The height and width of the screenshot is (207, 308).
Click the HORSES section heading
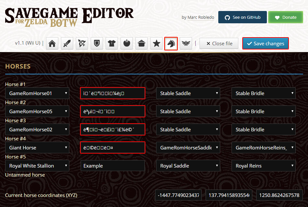point(18,66)
